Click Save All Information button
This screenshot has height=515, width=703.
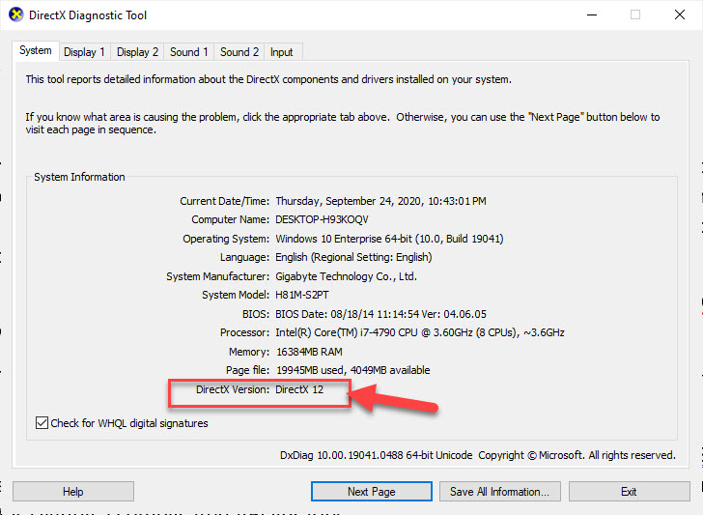point(500,492)
